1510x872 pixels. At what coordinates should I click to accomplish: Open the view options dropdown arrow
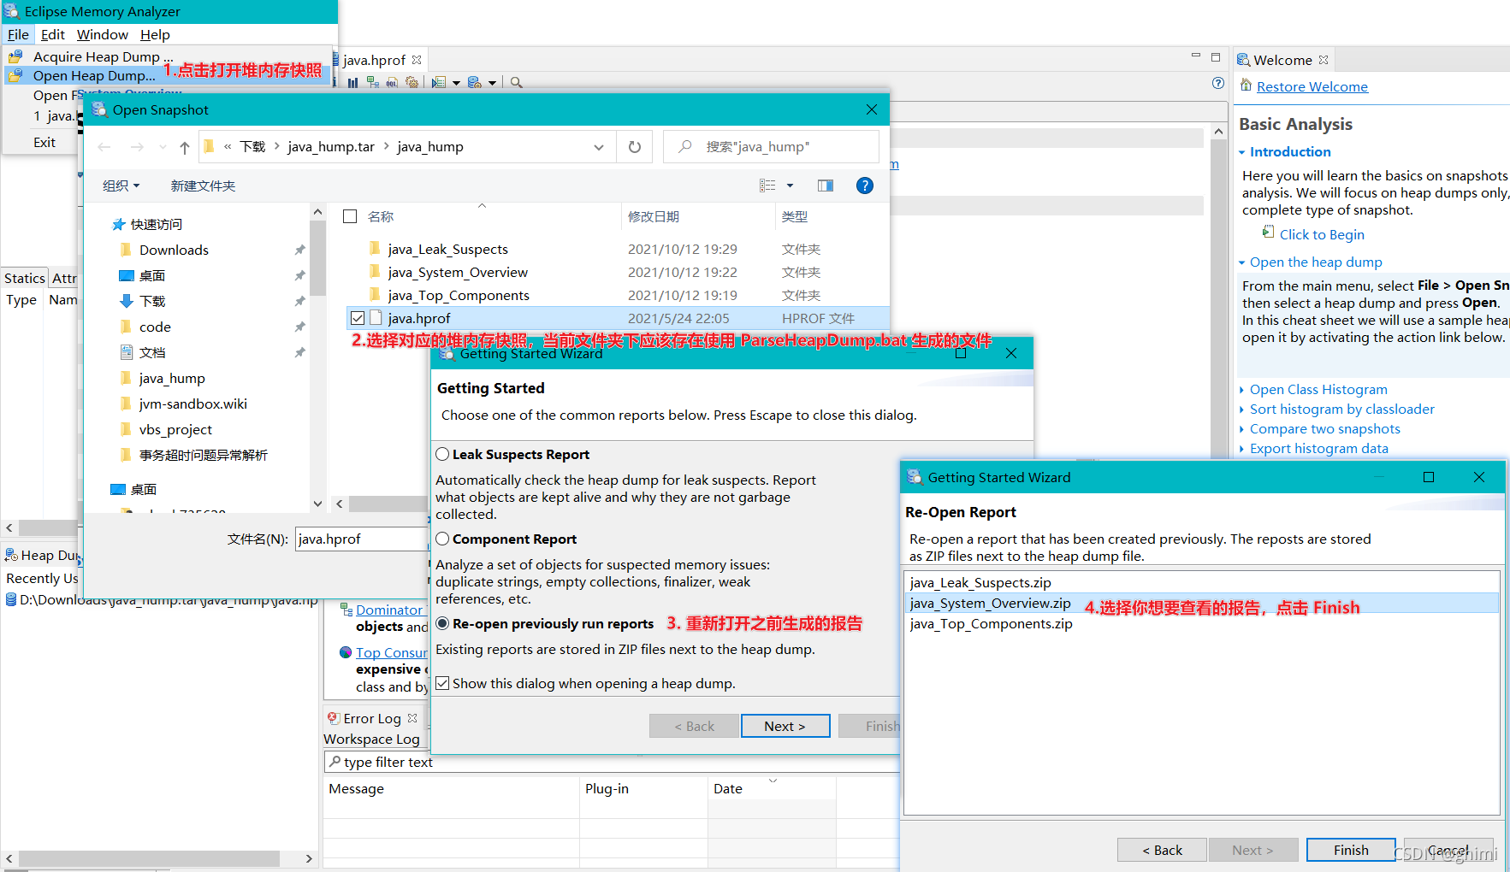(x=790, y=186)
